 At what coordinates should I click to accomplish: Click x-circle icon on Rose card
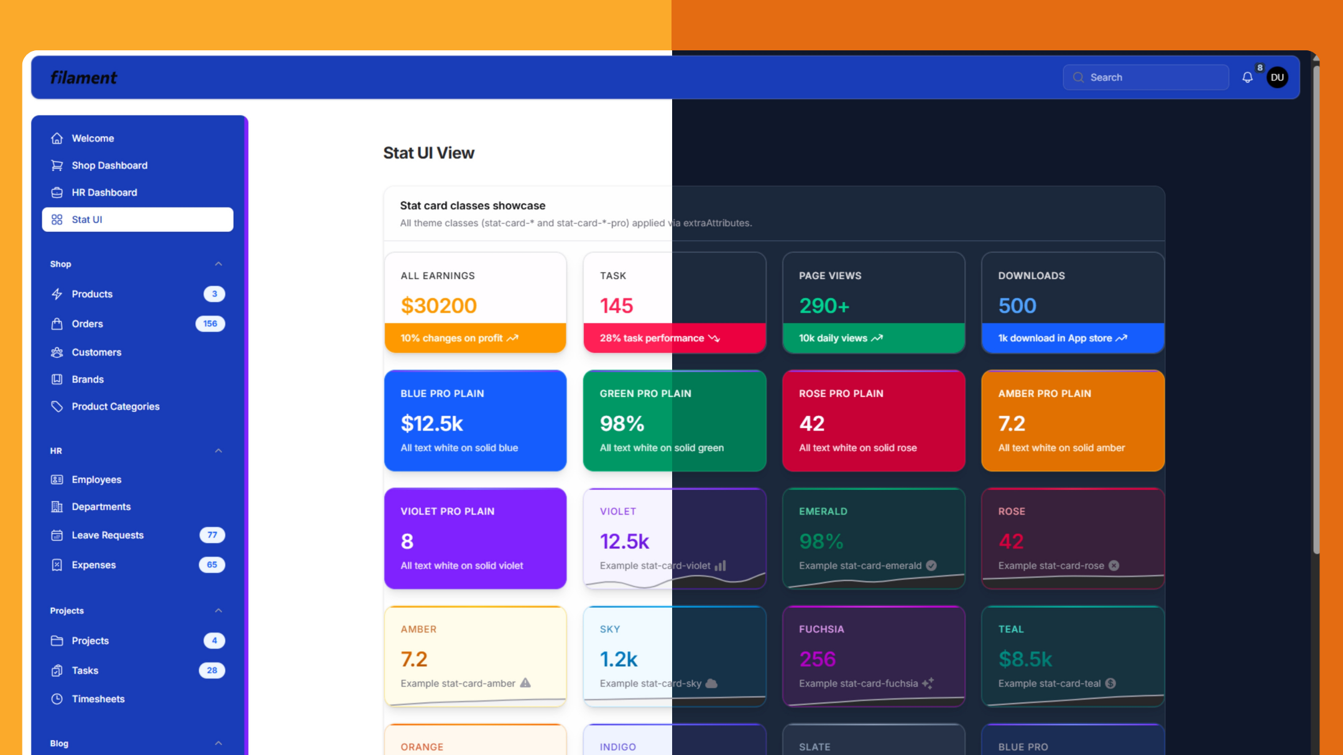point(1114,565)
